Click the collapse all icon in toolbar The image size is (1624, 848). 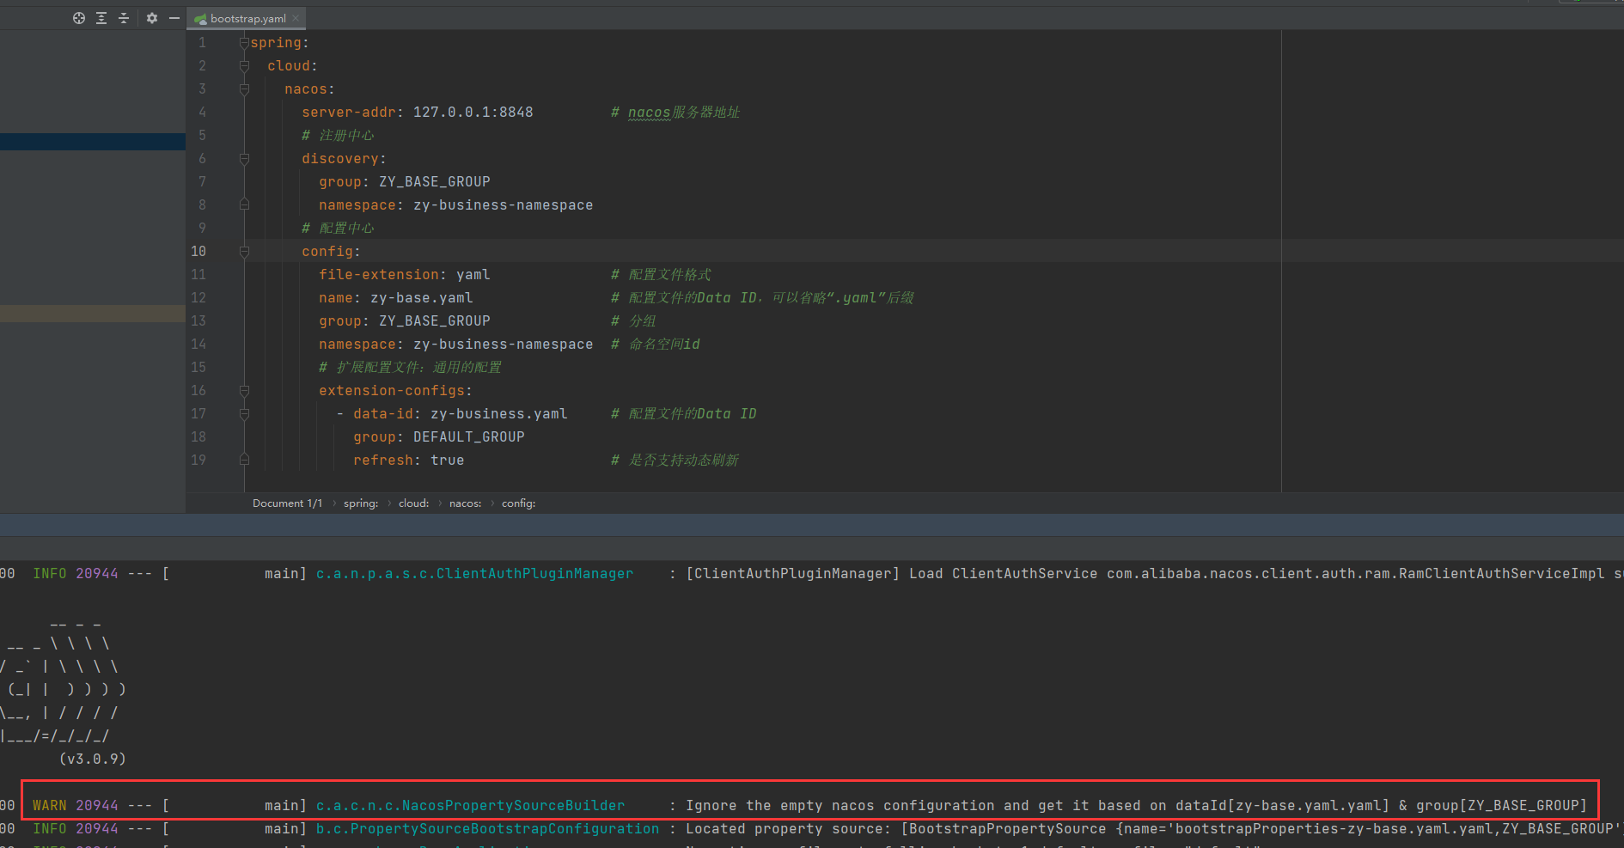click(123, 17)
